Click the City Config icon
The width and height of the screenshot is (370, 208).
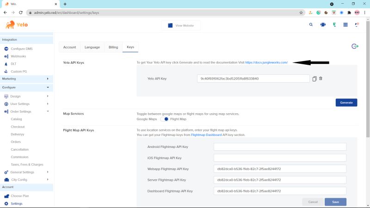coord(6,180)
